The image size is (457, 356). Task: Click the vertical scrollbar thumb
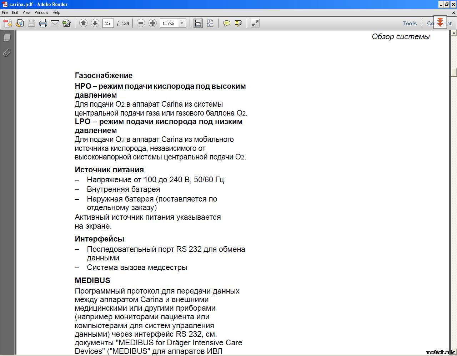point(454,72)
